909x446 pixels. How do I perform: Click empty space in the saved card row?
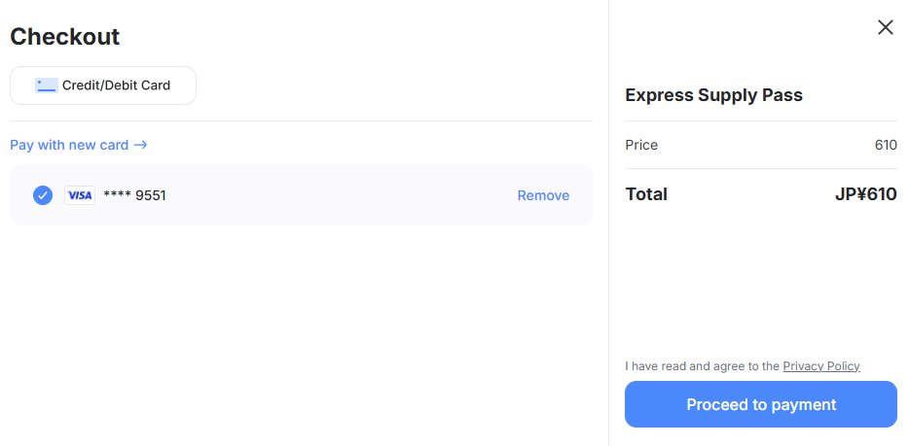click(x=341, y=195)
